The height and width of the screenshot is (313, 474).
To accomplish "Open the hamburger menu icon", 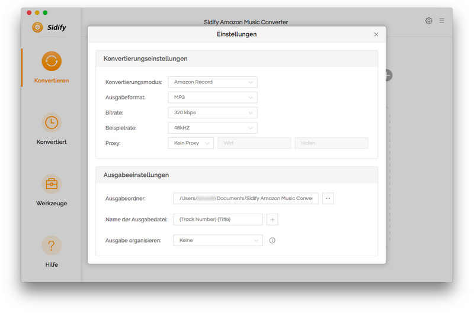I will (x=442, y=21).
